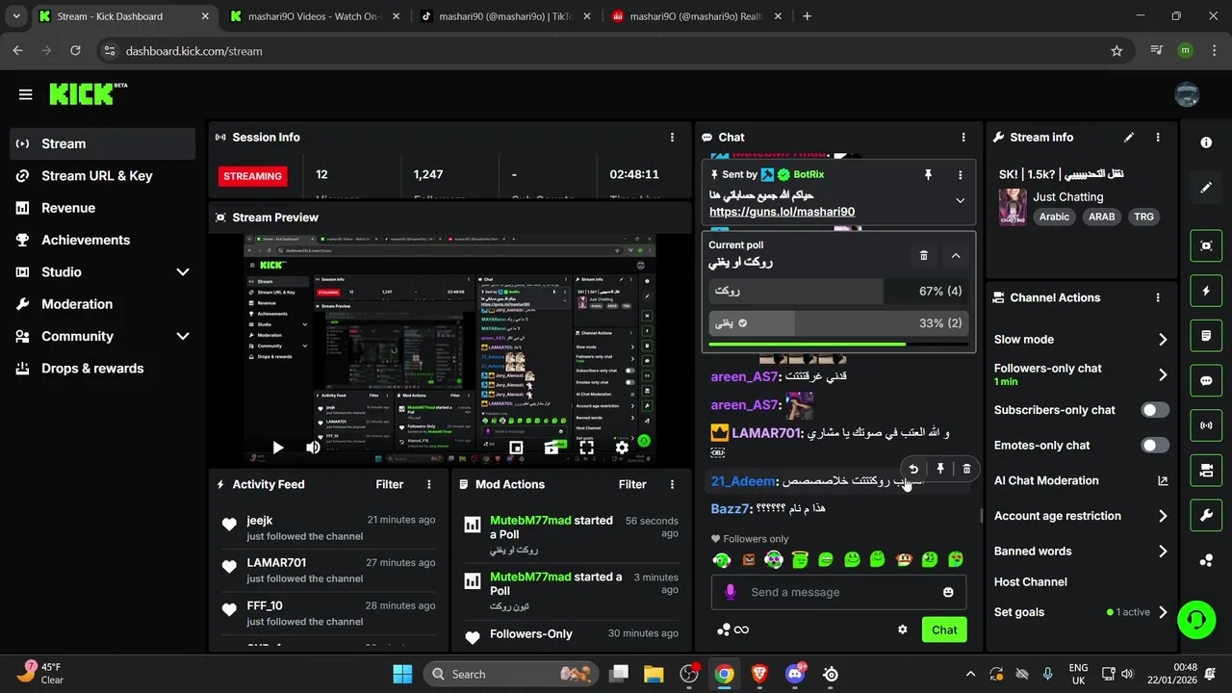
Task: Open Achievements in sidebar
Action: (102, 240)
